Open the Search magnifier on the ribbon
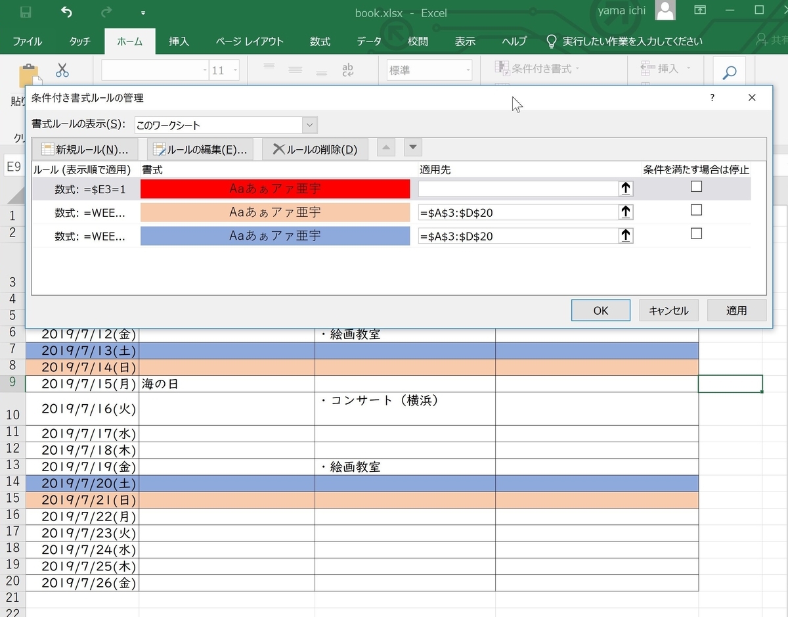The image size is (788, 617). pos(728,74)
